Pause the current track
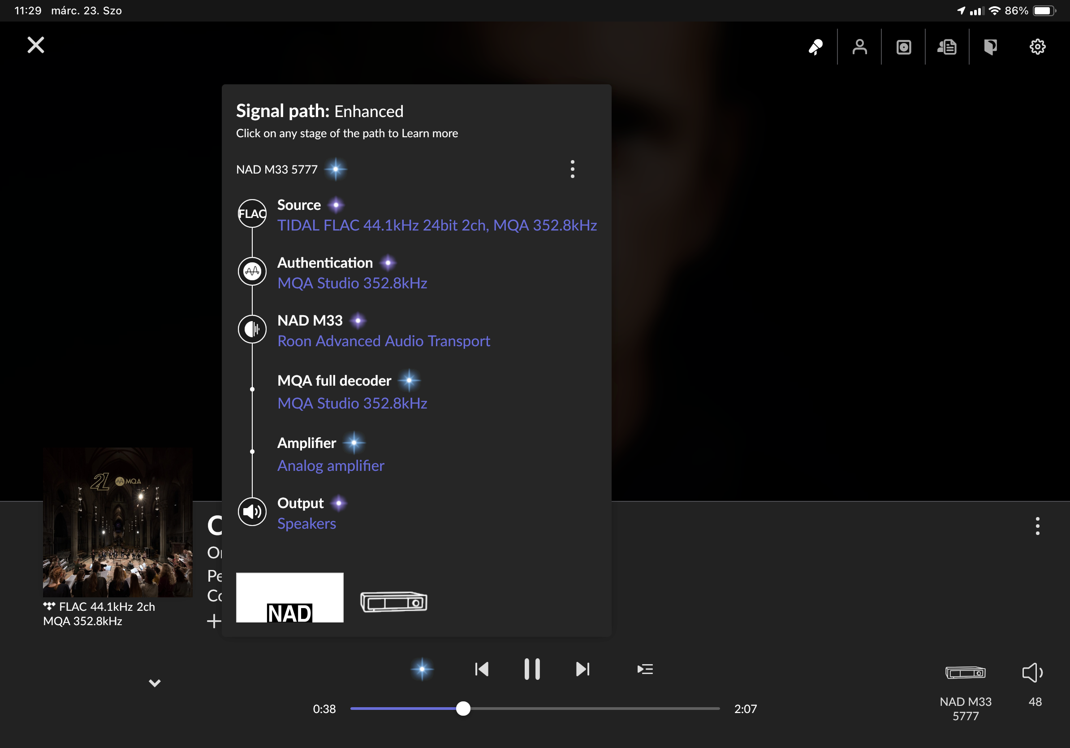This screenshot has width=1070, height=748. 532,669
